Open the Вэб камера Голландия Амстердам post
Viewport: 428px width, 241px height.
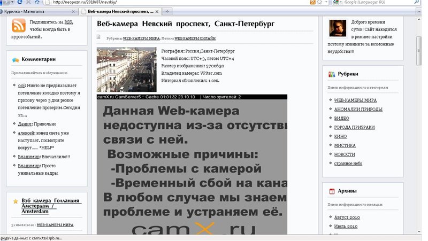(x=50, y=206)
